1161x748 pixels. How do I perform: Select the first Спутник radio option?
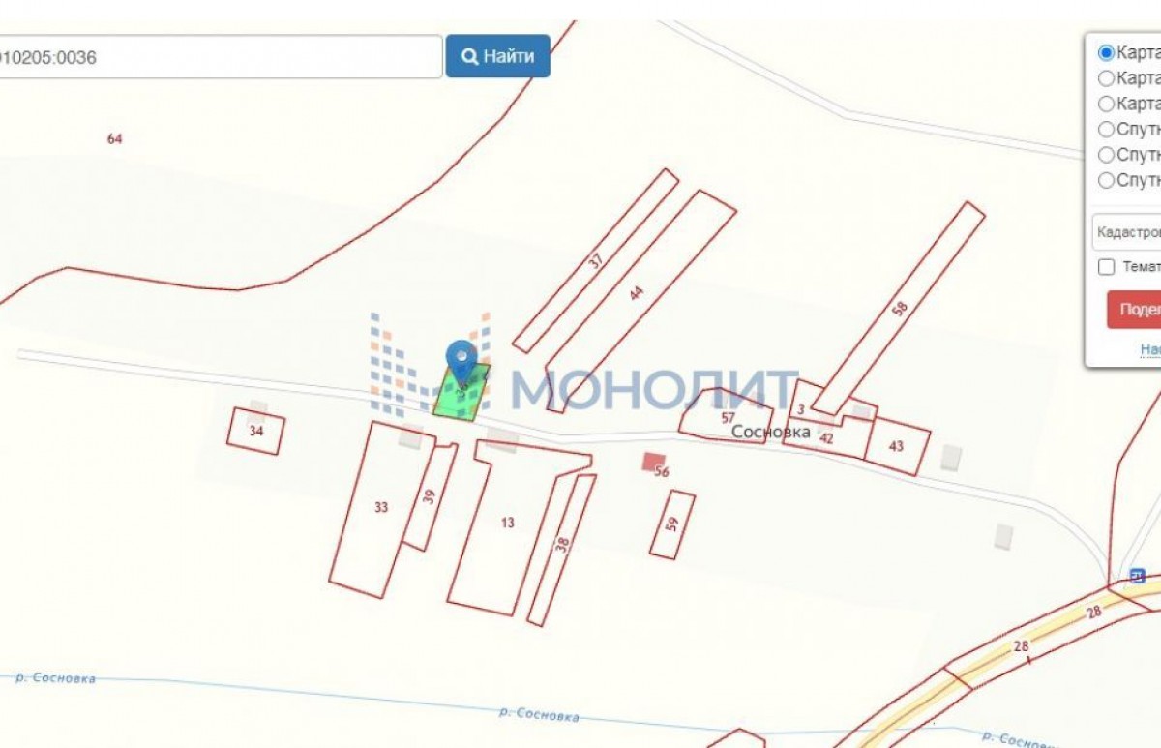pyautogui.click(x=1107, y=129)
